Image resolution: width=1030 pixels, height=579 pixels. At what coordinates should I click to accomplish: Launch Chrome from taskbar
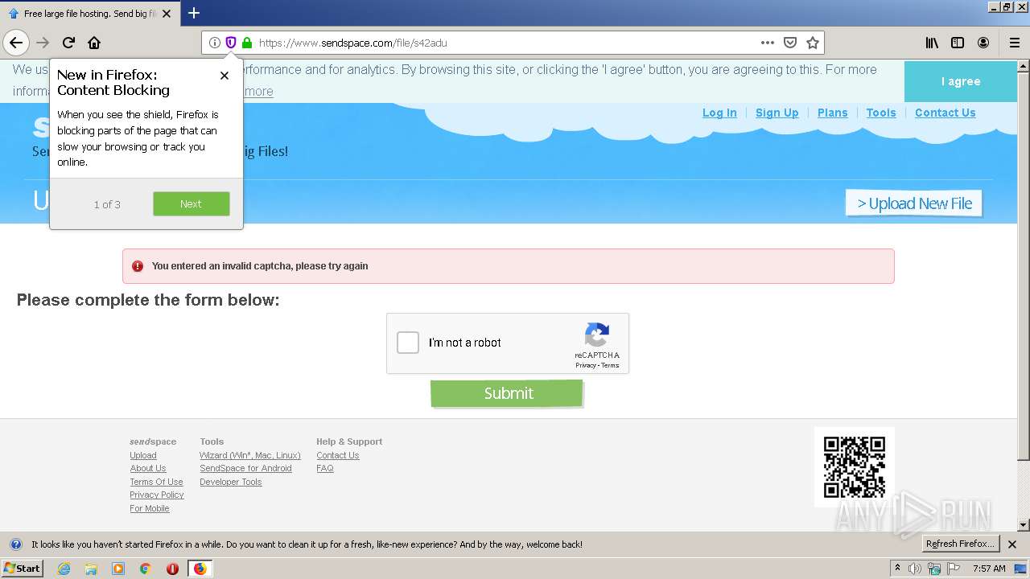pyautogui.click(x=145, y=569)
